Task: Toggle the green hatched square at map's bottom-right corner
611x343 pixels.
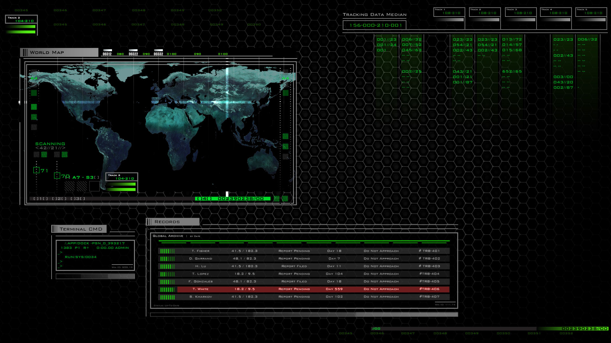Action: 285,198
